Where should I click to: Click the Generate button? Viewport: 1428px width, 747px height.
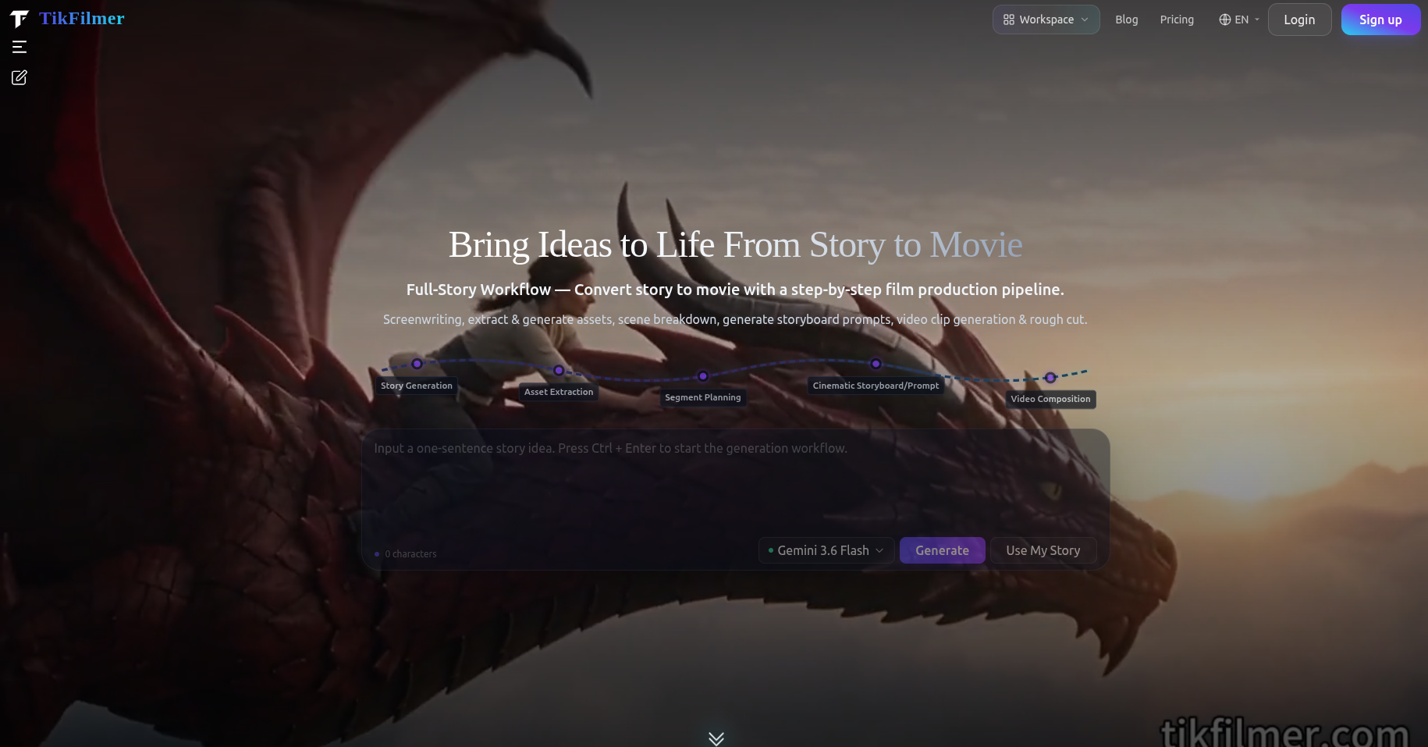tap(942, 550)
